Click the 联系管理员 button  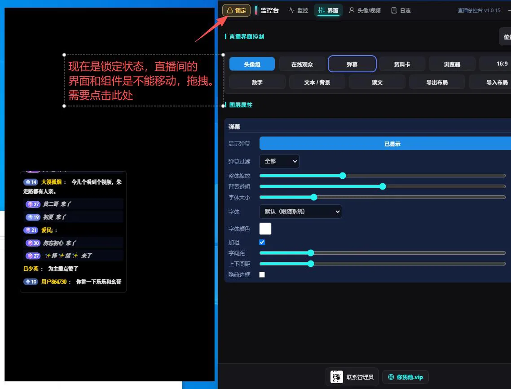point(352,377)
